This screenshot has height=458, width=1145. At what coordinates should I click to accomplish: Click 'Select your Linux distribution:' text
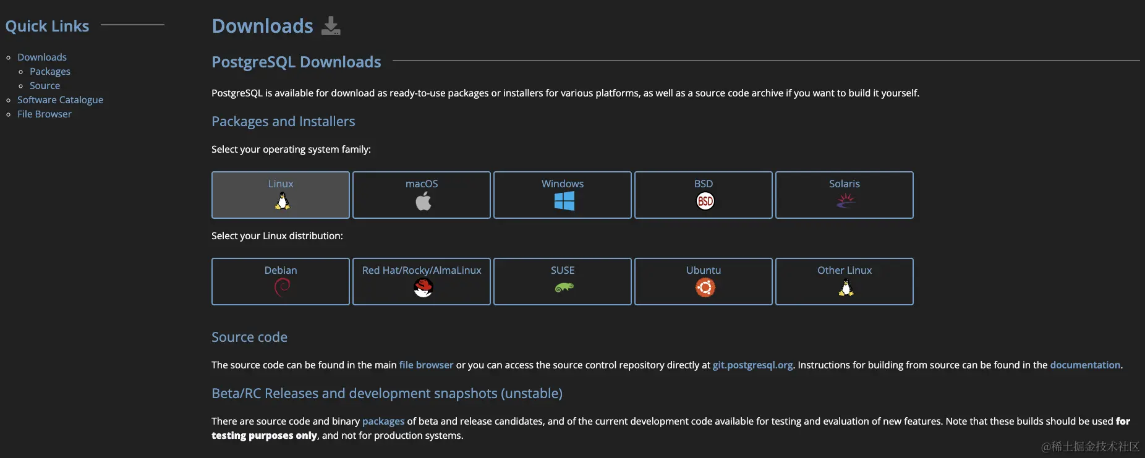coord(277,235)
